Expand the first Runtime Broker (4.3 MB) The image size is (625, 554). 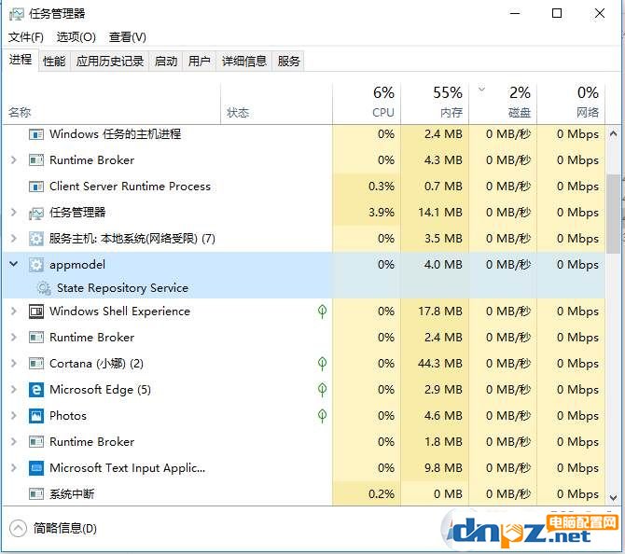pos(14,160)
